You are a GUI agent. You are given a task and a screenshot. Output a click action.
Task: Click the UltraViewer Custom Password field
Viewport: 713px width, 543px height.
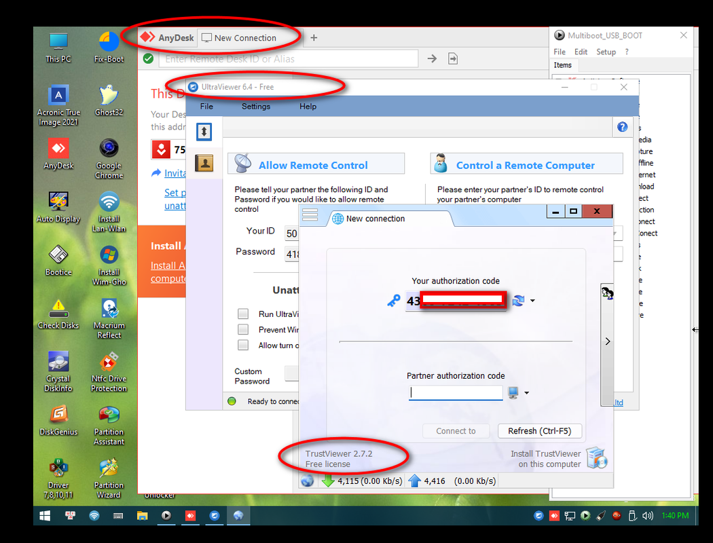click(292, 373)
